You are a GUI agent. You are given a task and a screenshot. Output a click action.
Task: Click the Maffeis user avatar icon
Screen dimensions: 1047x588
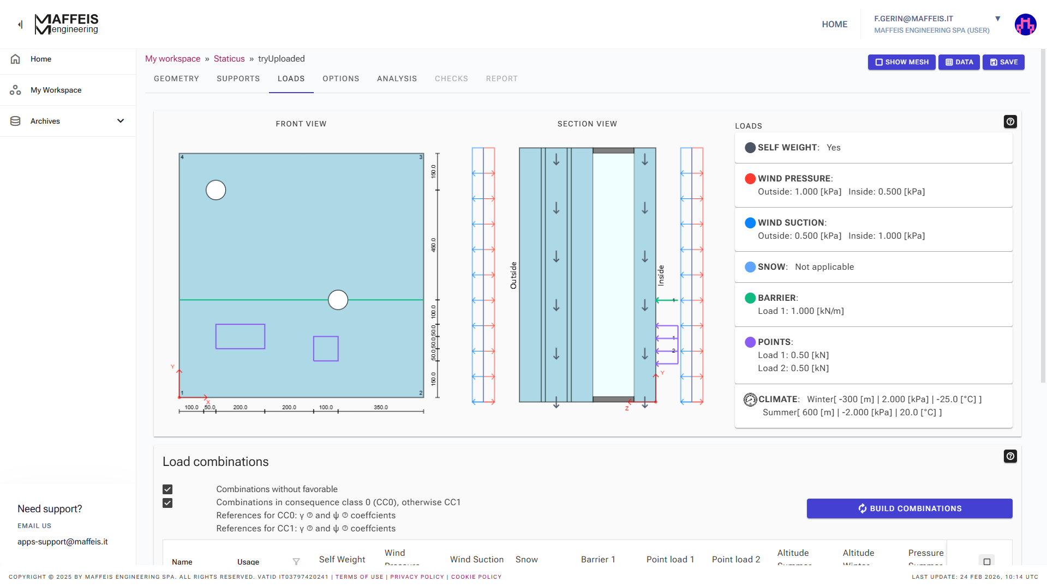[x=1026, y=24]
